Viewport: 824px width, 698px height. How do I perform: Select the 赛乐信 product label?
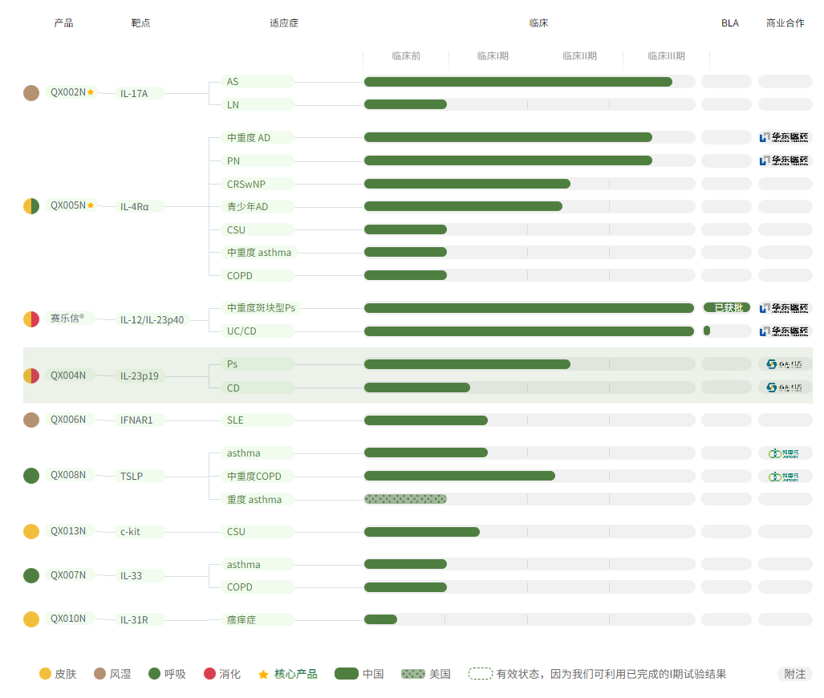[x=68, y=318]
